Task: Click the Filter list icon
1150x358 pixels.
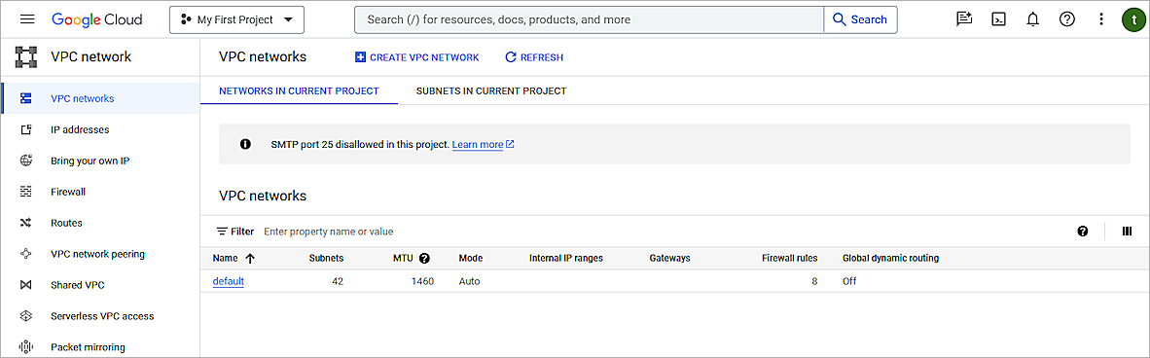Action: [x=222, y=232]
